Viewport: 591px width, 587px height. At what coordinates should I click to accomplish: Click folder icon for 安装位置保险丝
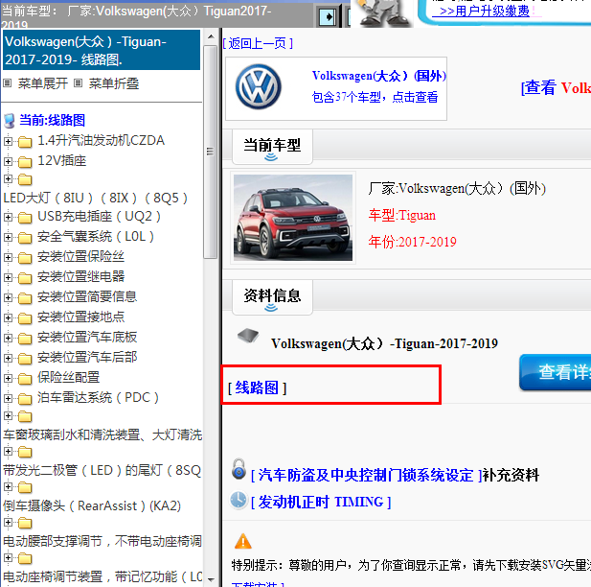click(25, 258)
